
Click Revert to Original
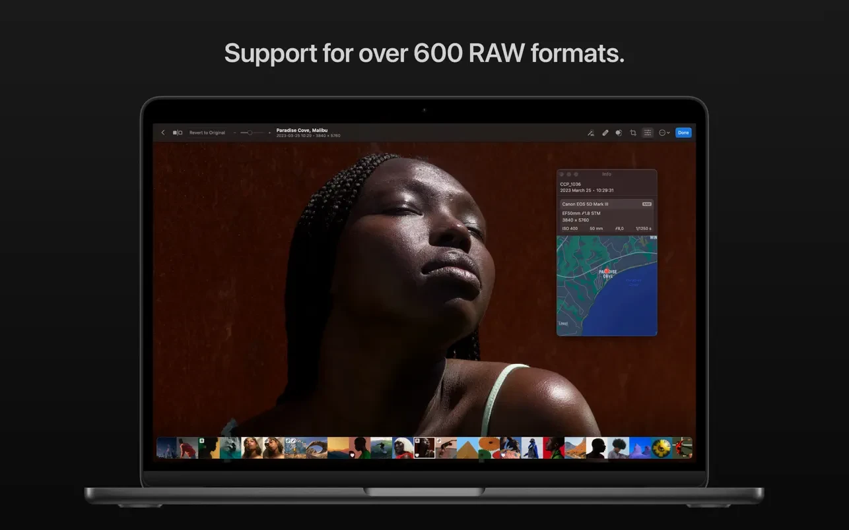point(207,132)
